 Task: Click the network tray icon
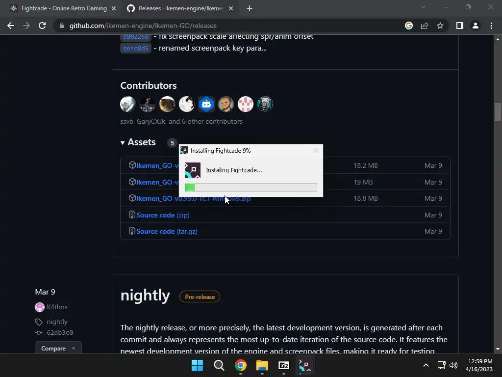click(442, 365)
